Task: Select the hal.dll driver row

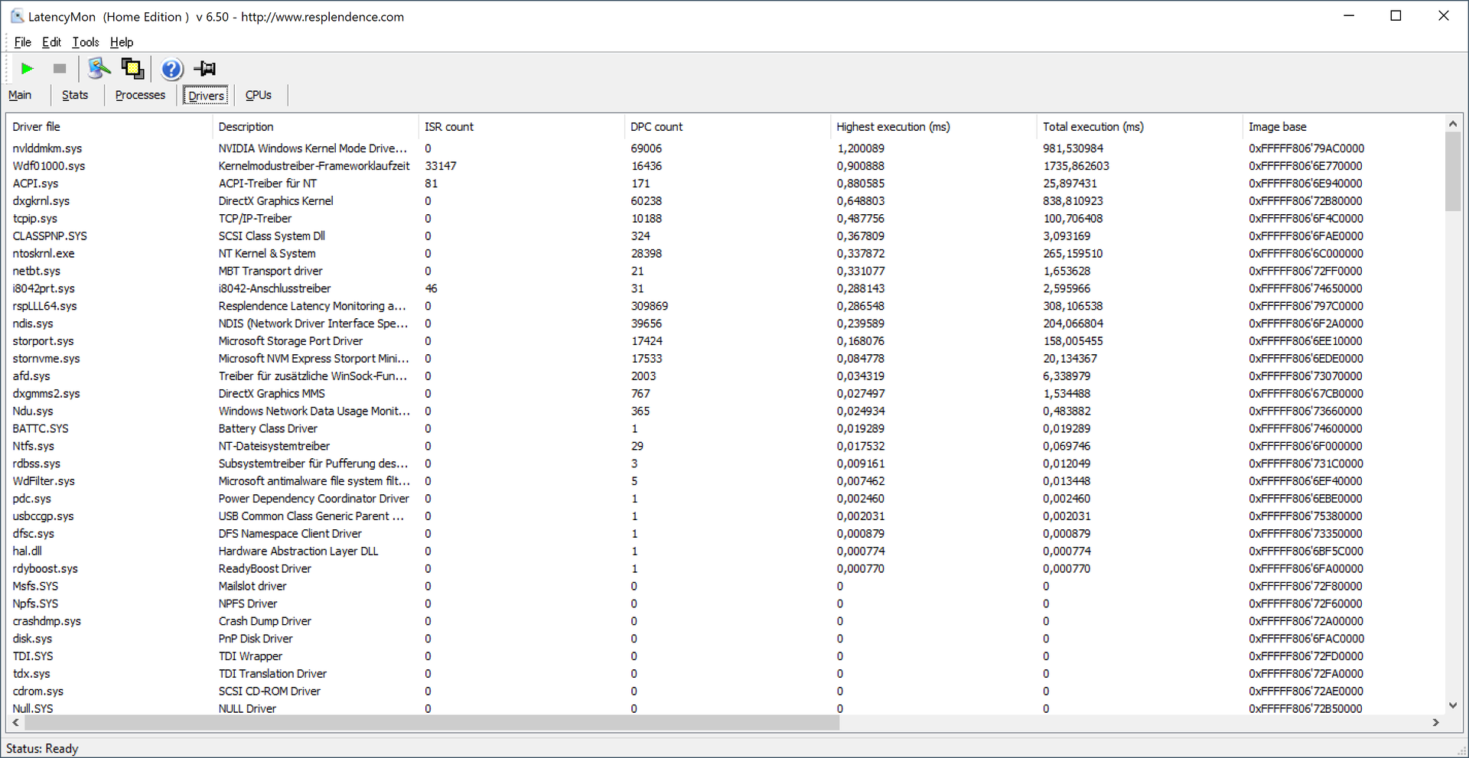Action: (725, 551)
